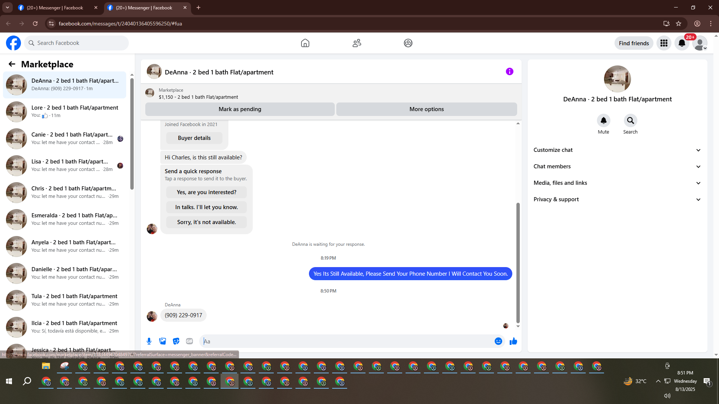Viewport: 719px width, 404px height.
Task: Expand the Chat members section
Action: click(617, 166)
